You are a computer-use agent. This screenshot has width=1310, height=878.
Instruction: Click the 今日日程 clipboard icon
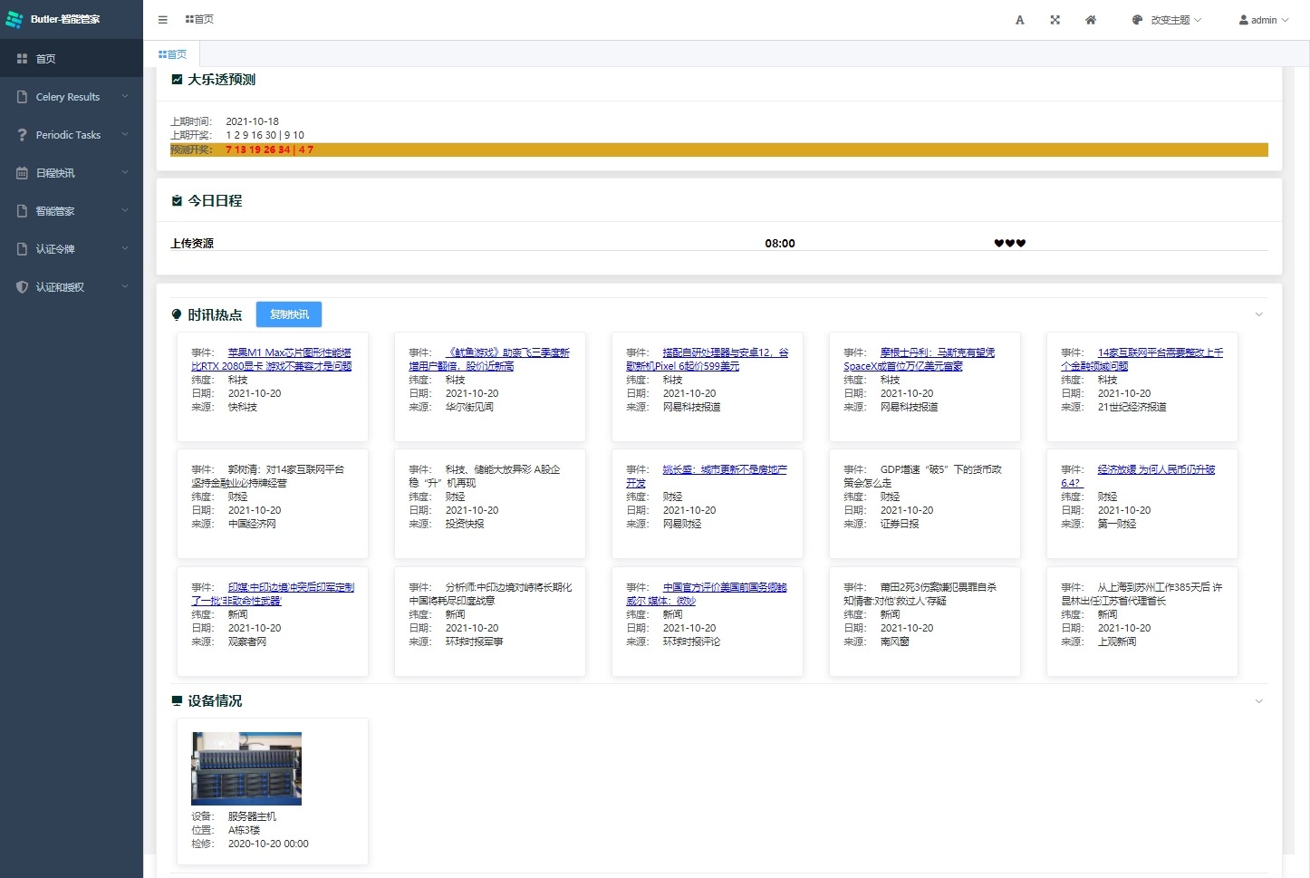(x=177, y=201)
